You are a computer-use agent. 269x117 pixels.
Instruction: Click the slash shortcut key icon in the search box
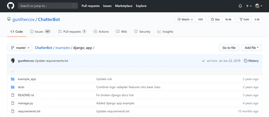[x=74, y=6]
